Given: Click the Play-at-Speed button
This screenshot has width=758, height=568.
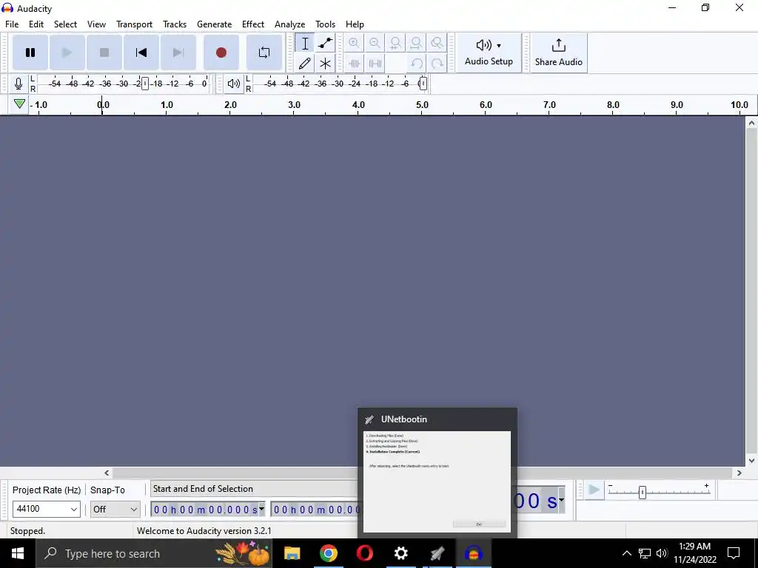Looking at the screenshot, I should tap(594, 491).
